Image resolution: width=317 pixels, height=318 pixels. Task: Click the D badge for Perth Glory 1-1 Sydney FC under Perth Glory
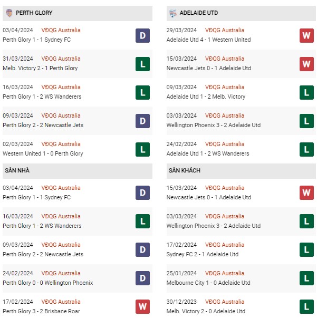coord(142,35)
